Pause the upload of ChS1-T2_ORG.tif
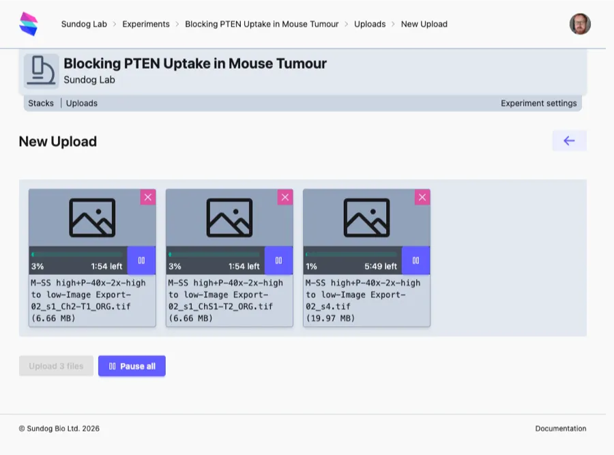 (x=278, y=260)
